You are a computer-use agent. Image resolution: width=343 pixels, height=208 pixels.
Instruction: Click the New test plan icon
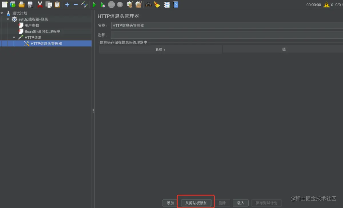tap(5, 4)
